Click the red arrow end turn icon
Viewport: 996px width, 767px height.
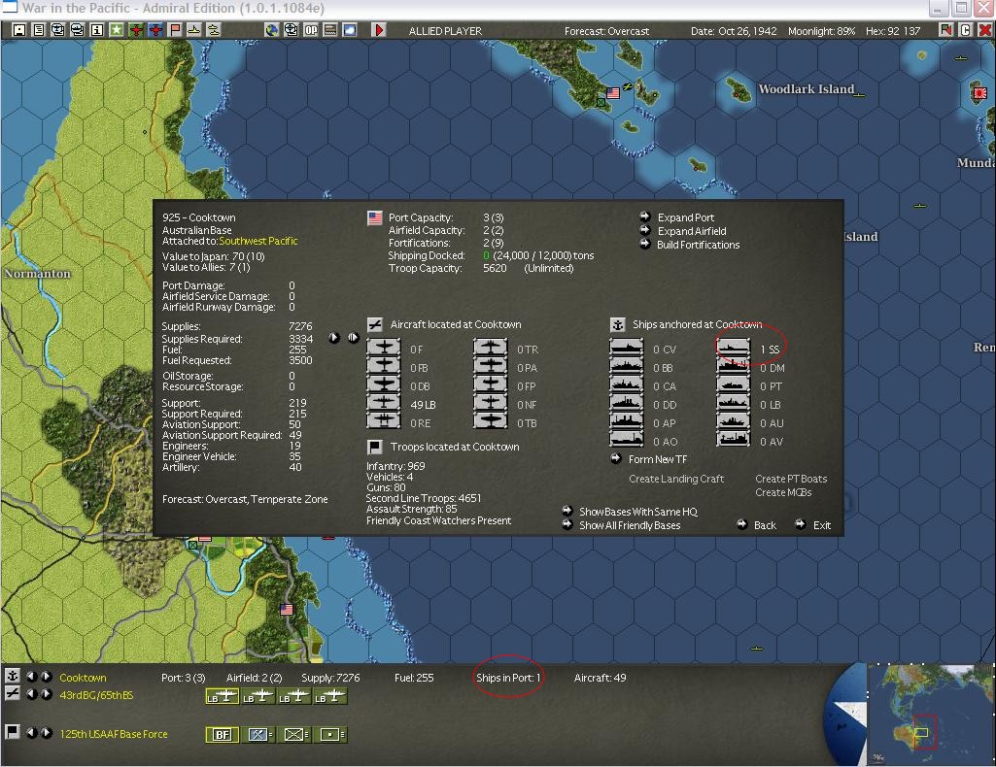tap(379, 30)
